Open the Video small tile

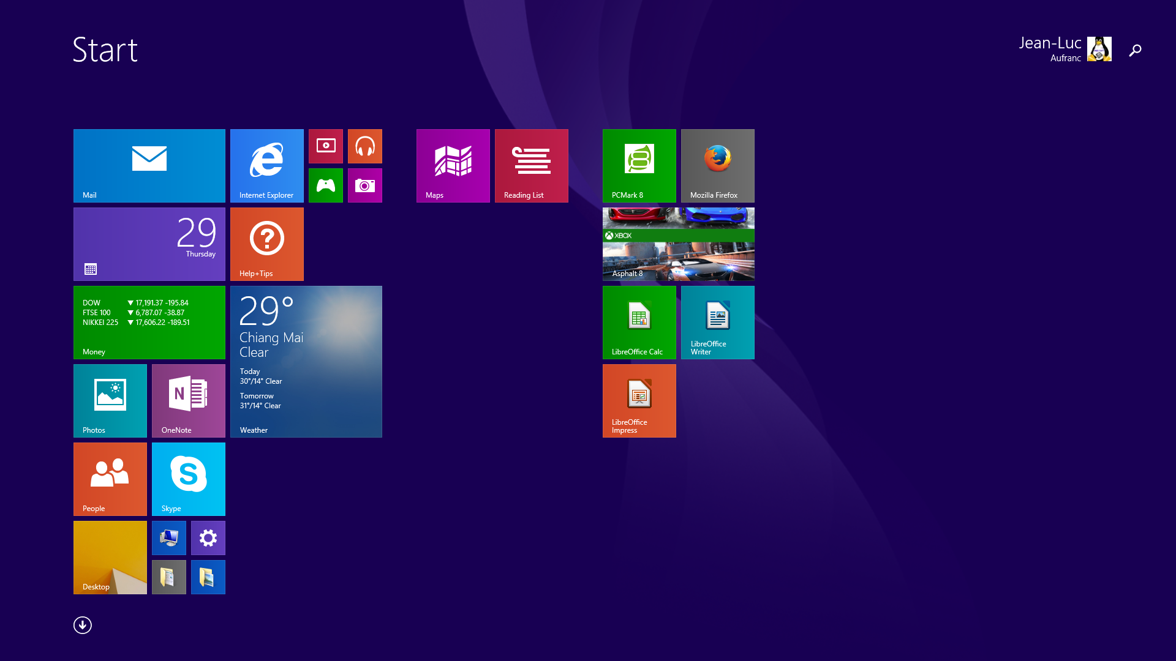point(326,146)
